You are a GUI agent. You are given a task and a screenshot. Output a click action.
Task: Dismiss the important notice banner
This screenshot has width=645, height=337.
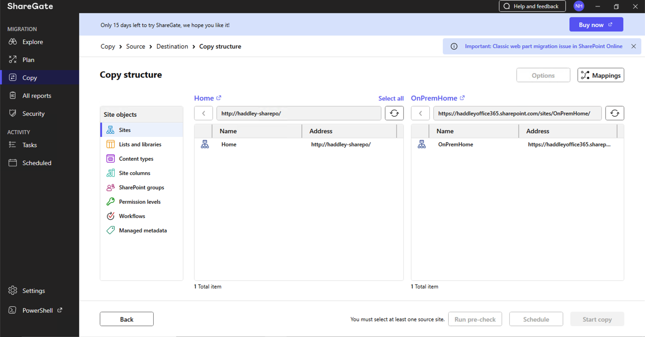[633, 46]
